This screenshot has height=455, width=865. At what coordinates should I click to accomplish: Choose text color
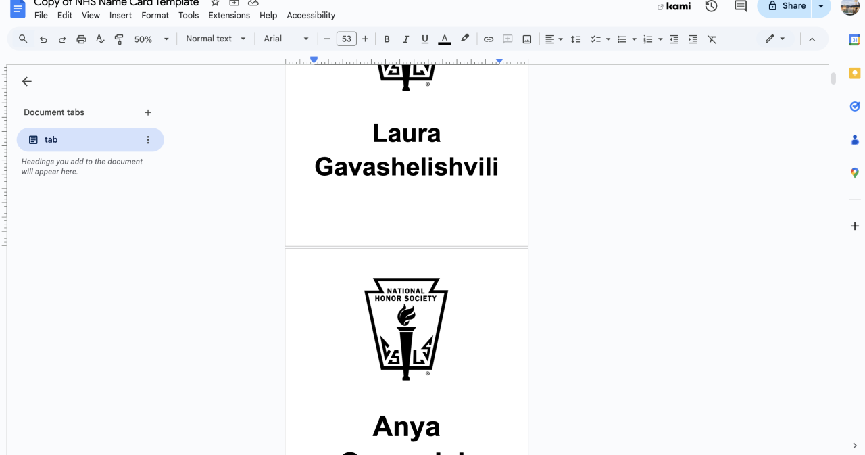[x=444, y=39]
